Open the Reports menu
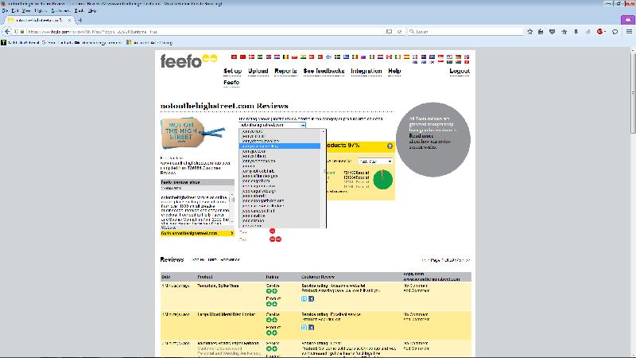 tap(285, 71)
